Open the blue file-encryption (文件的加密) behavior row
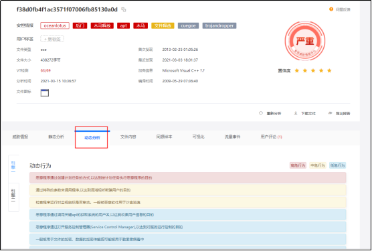This screenshot has height=251, width=372. coord(187,240)
